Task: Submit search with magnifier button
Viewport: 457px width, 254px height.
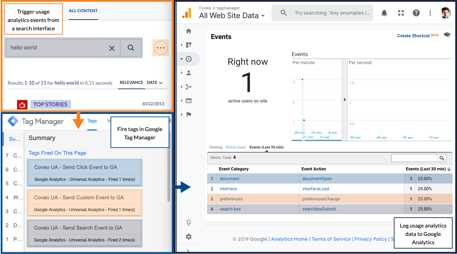Action: pyautogui.click(x=131, y=48)
